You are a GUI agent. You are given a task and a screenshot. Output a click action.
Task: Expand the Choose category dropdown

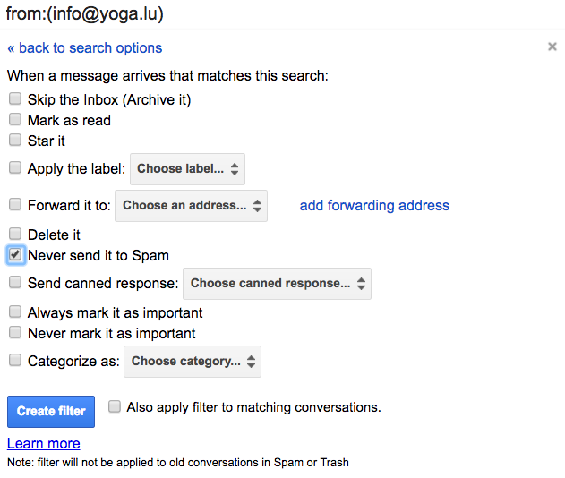tap(193, 362)
